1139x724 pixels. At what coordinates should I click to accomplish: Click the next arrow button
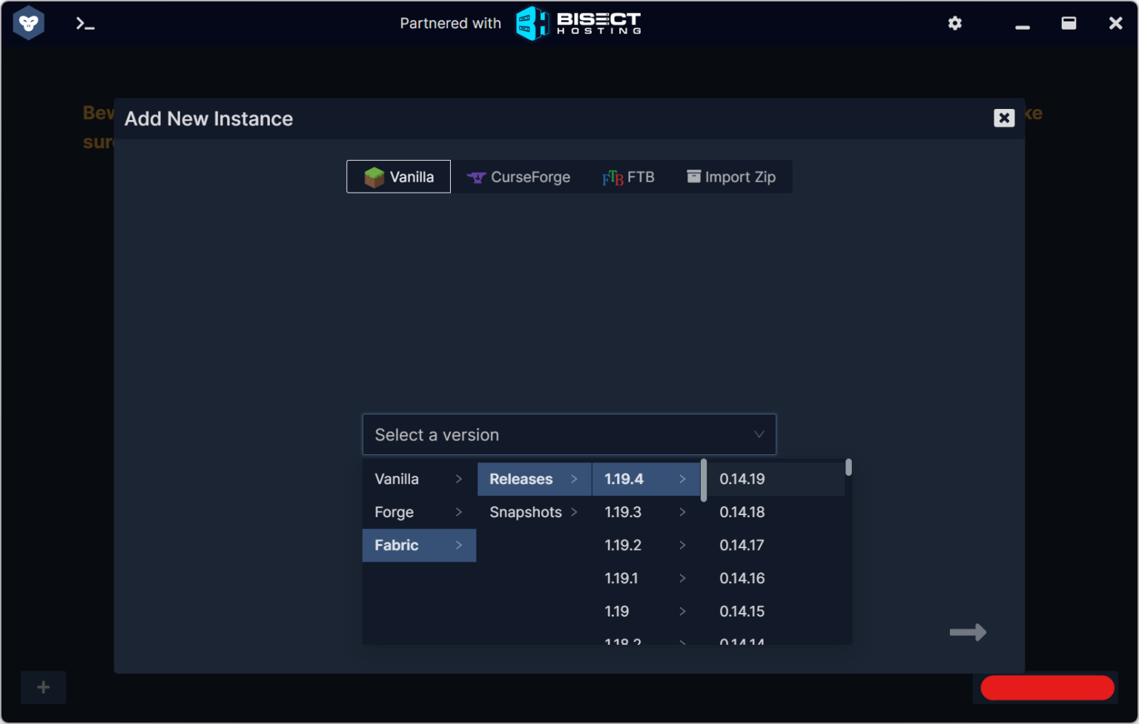[968, 632]
